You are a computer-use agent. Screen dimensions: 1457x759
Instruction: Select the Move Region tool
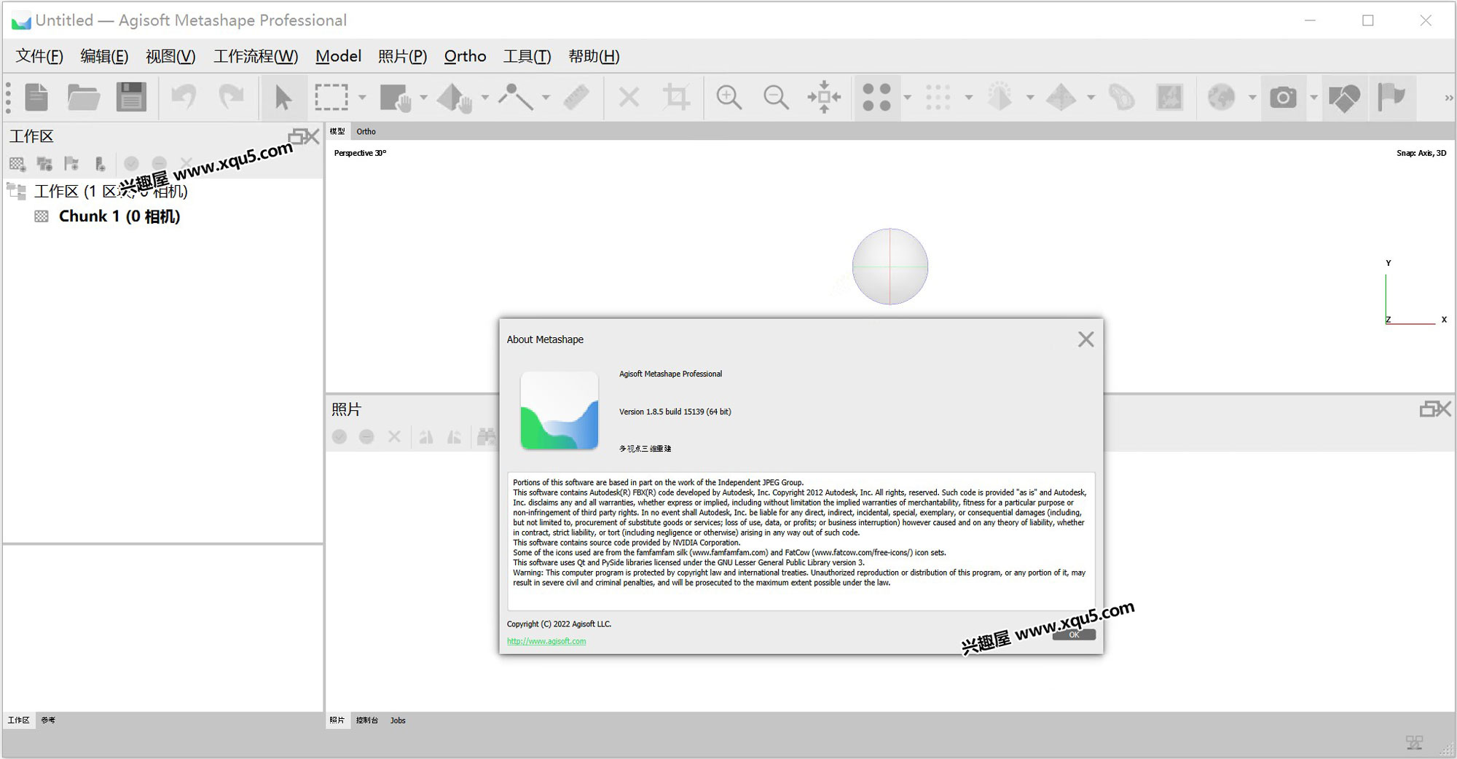(396, 97)
